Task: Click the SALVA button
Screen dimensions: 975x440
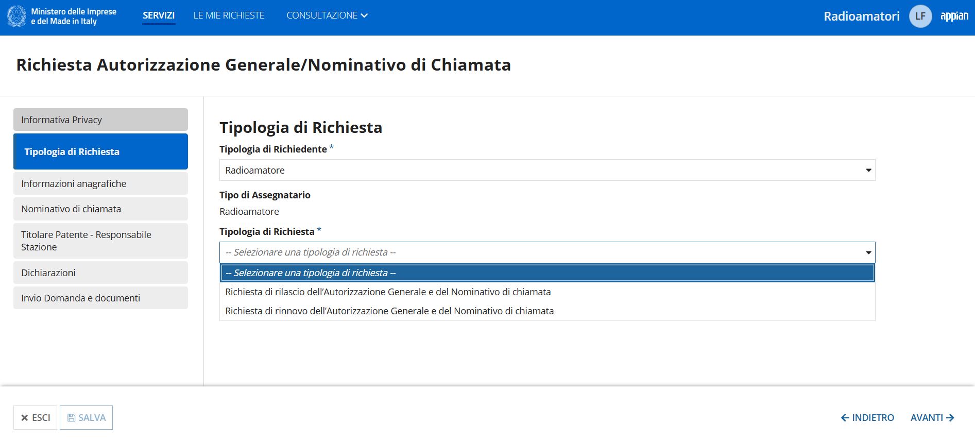Action: (x=87, y=418)
